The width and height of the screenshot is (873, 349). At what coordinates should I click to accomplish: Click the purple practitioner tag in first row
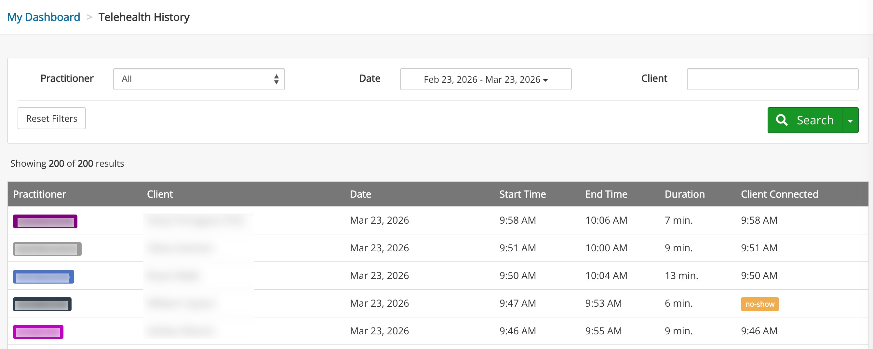point(45,221)
